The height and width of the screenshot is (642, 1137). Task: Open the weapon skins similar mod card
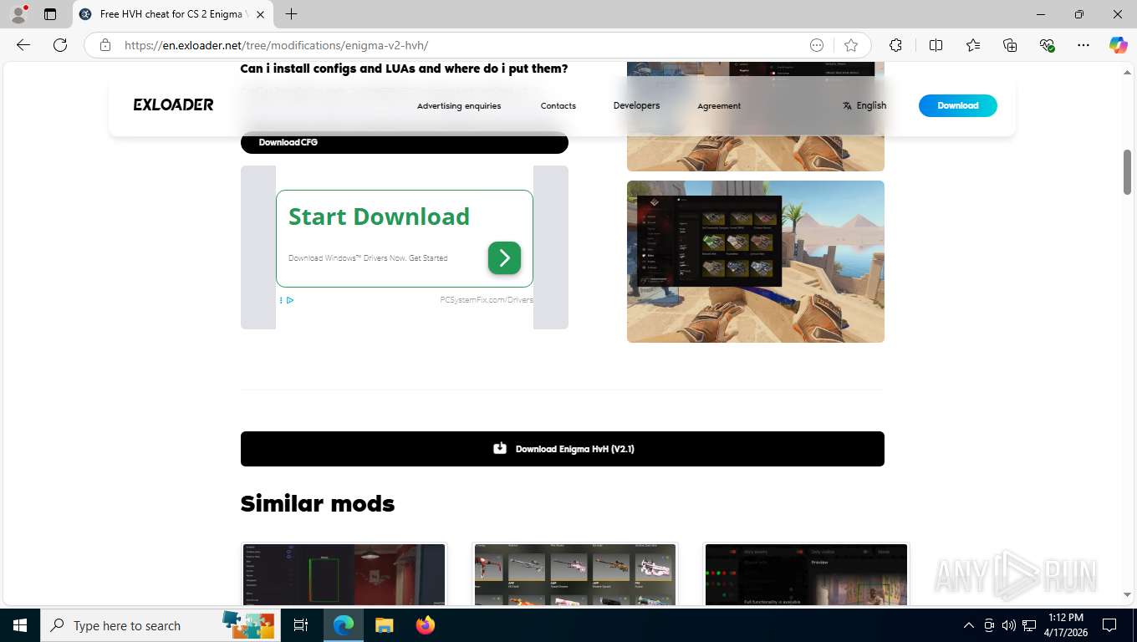tap(575, 574)
